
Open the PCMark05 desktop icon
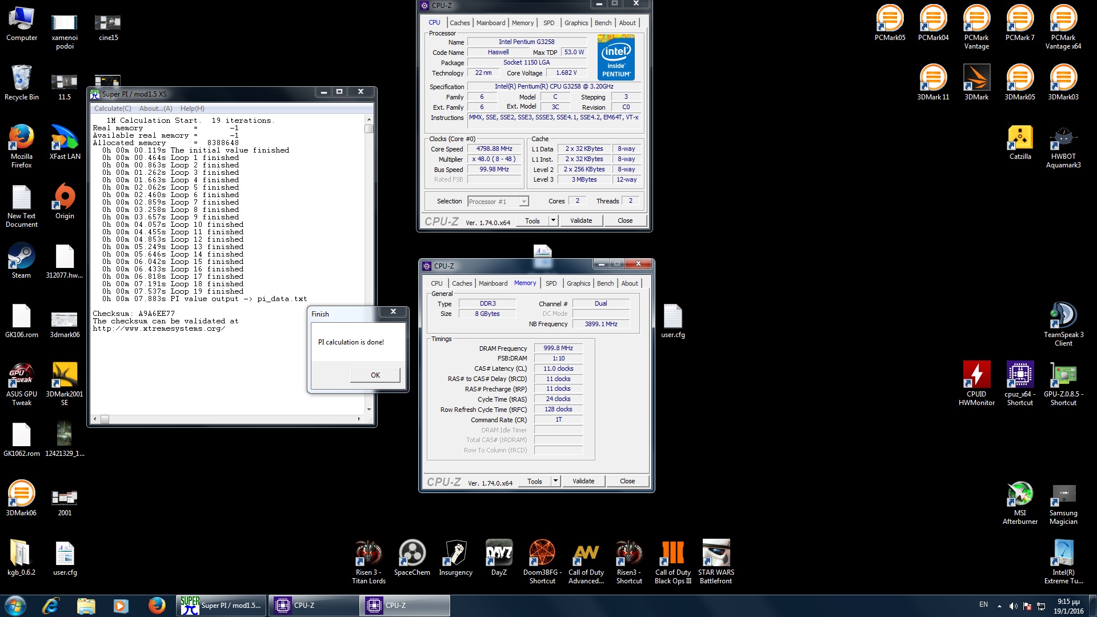tap(890, 23)
